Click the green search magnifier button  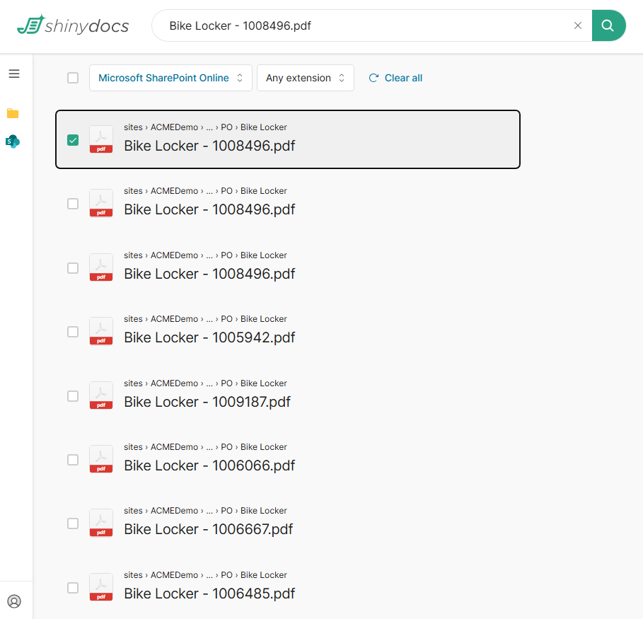click(x=608, y=25)
